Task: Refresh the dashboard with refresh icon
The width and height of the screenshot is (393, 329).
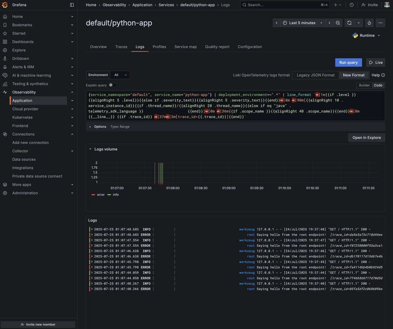Action: (x=349, y=23)
